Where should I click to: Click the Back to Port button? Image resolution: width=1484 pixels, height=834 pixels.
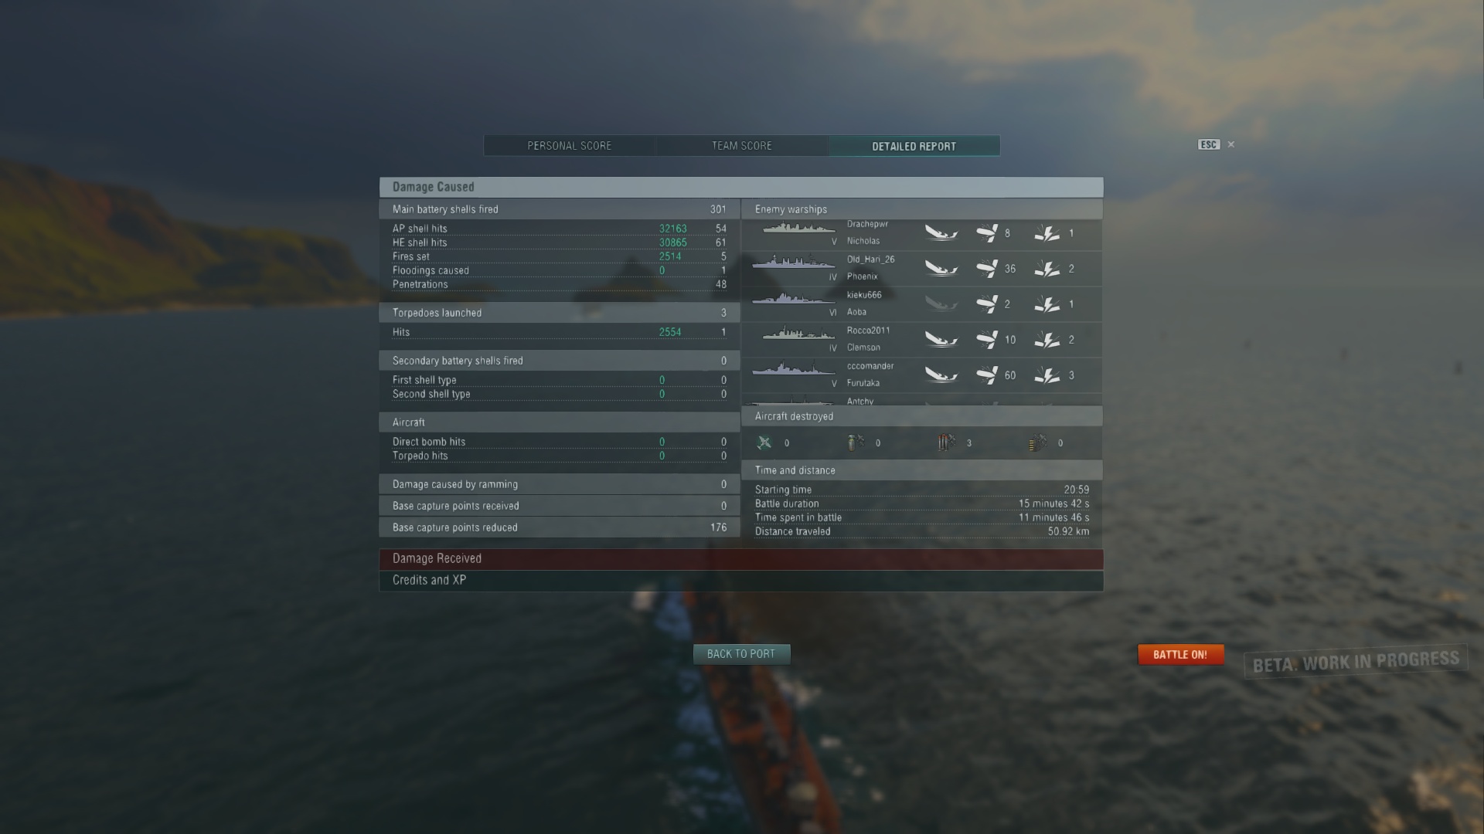click(x=741, y=654)
